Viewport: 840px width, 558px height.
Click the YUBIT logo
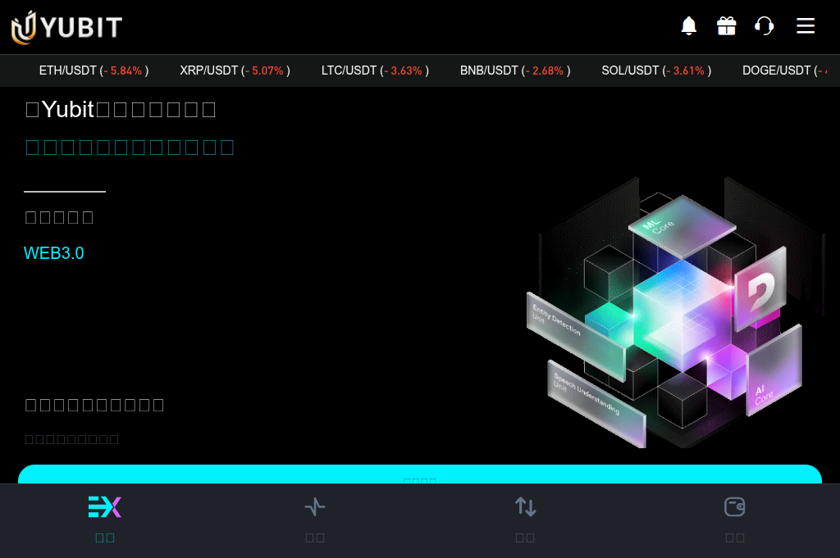click(x=66, y=27)
